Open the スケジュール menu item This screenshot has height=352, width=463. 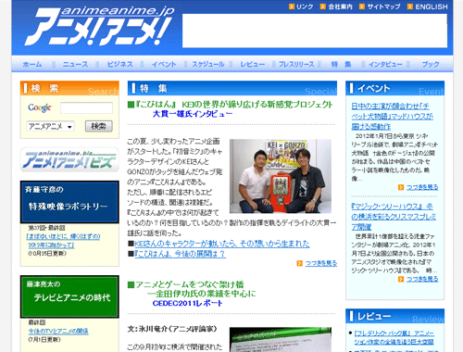(208, 64)
